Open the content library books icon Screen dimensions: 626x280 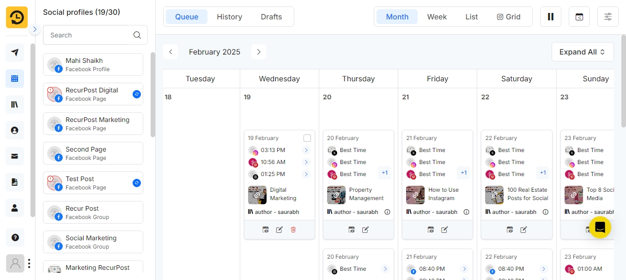15,104
